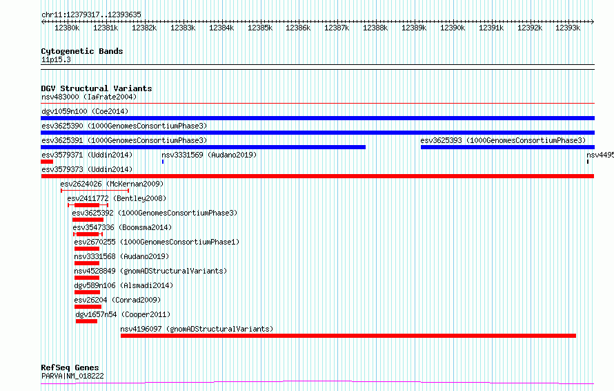Select the esv3625391 blue bar

coord(204,147)
